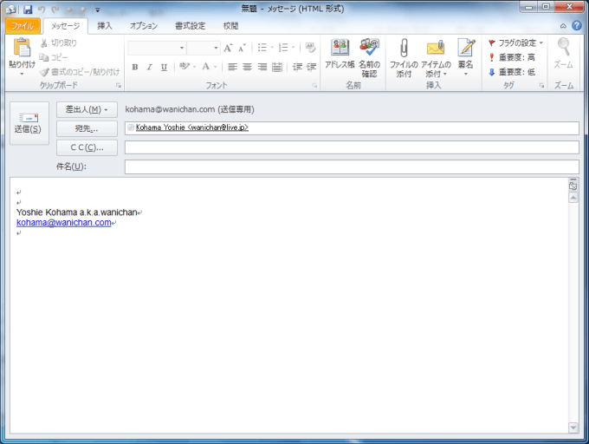Screen dimensions: 589x444
Task: Increase the indent level
Action: (312, 67)
